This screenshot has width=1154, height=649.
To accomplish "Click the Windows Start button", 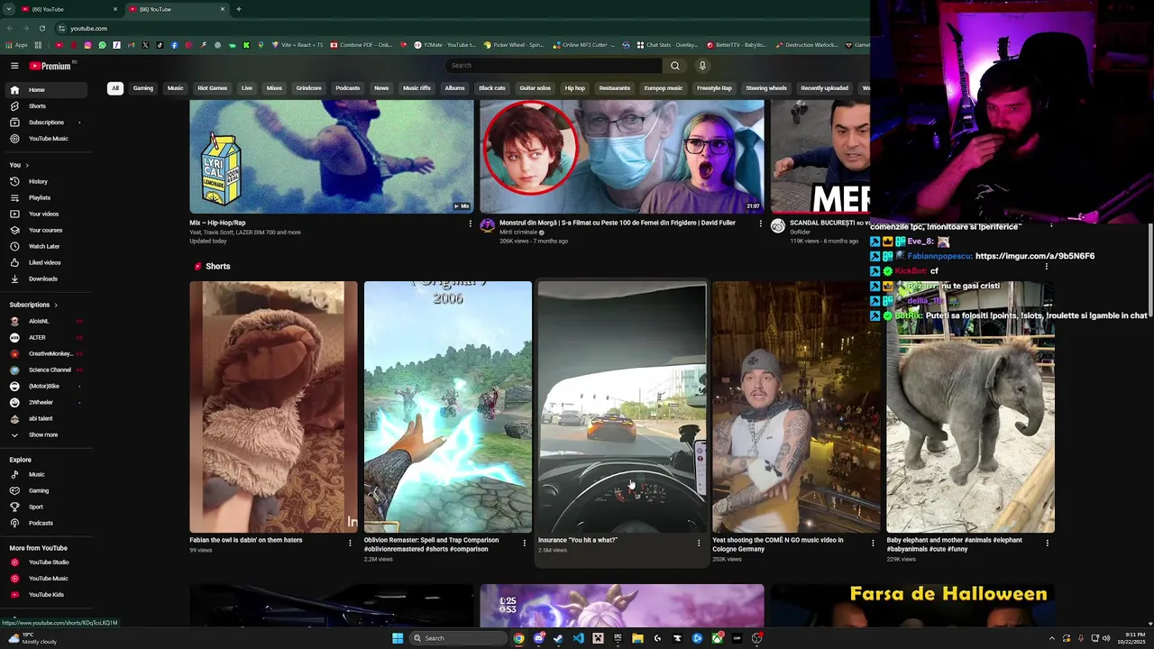I will coord(398,638).
